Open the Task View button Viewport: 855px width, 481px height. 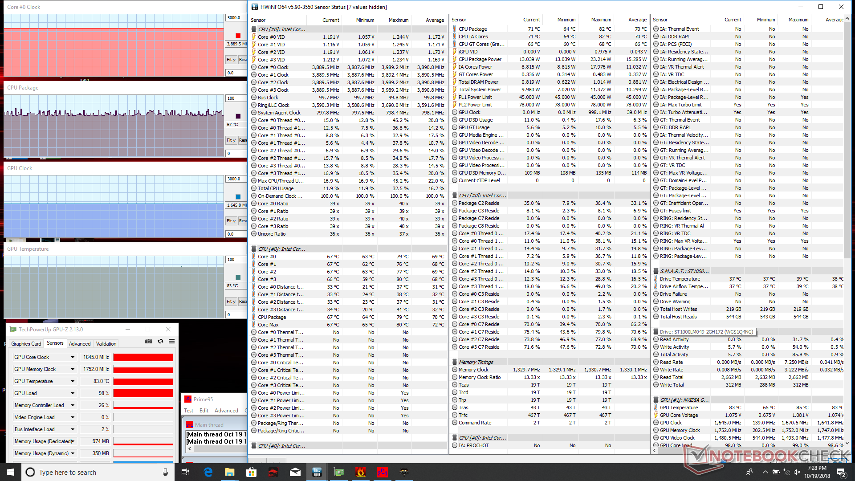pyautogui.click(x=185, y=472)
